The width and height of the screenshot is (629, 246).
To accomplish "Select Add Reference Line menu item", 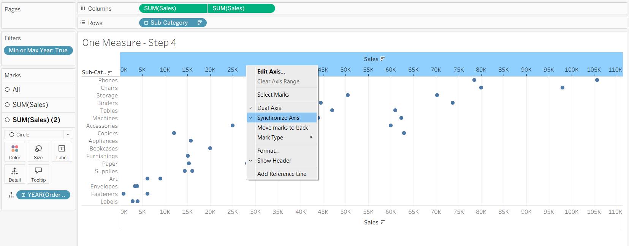I will click(282, 174).
